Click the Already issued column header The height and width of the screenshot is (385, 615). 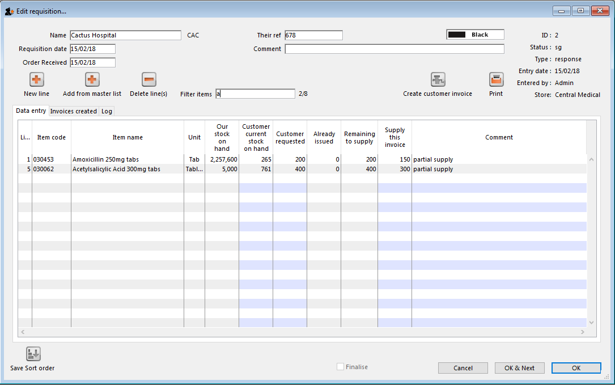(324, 137)
